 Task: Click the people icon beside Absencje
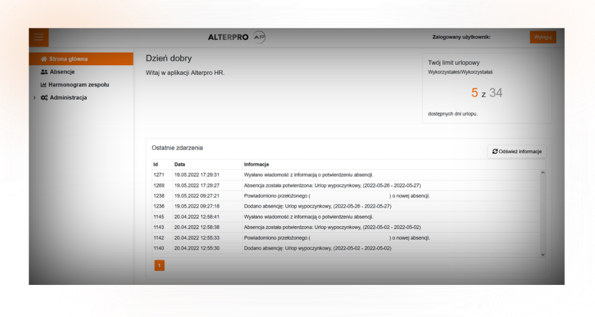click(x=44, y=72)
